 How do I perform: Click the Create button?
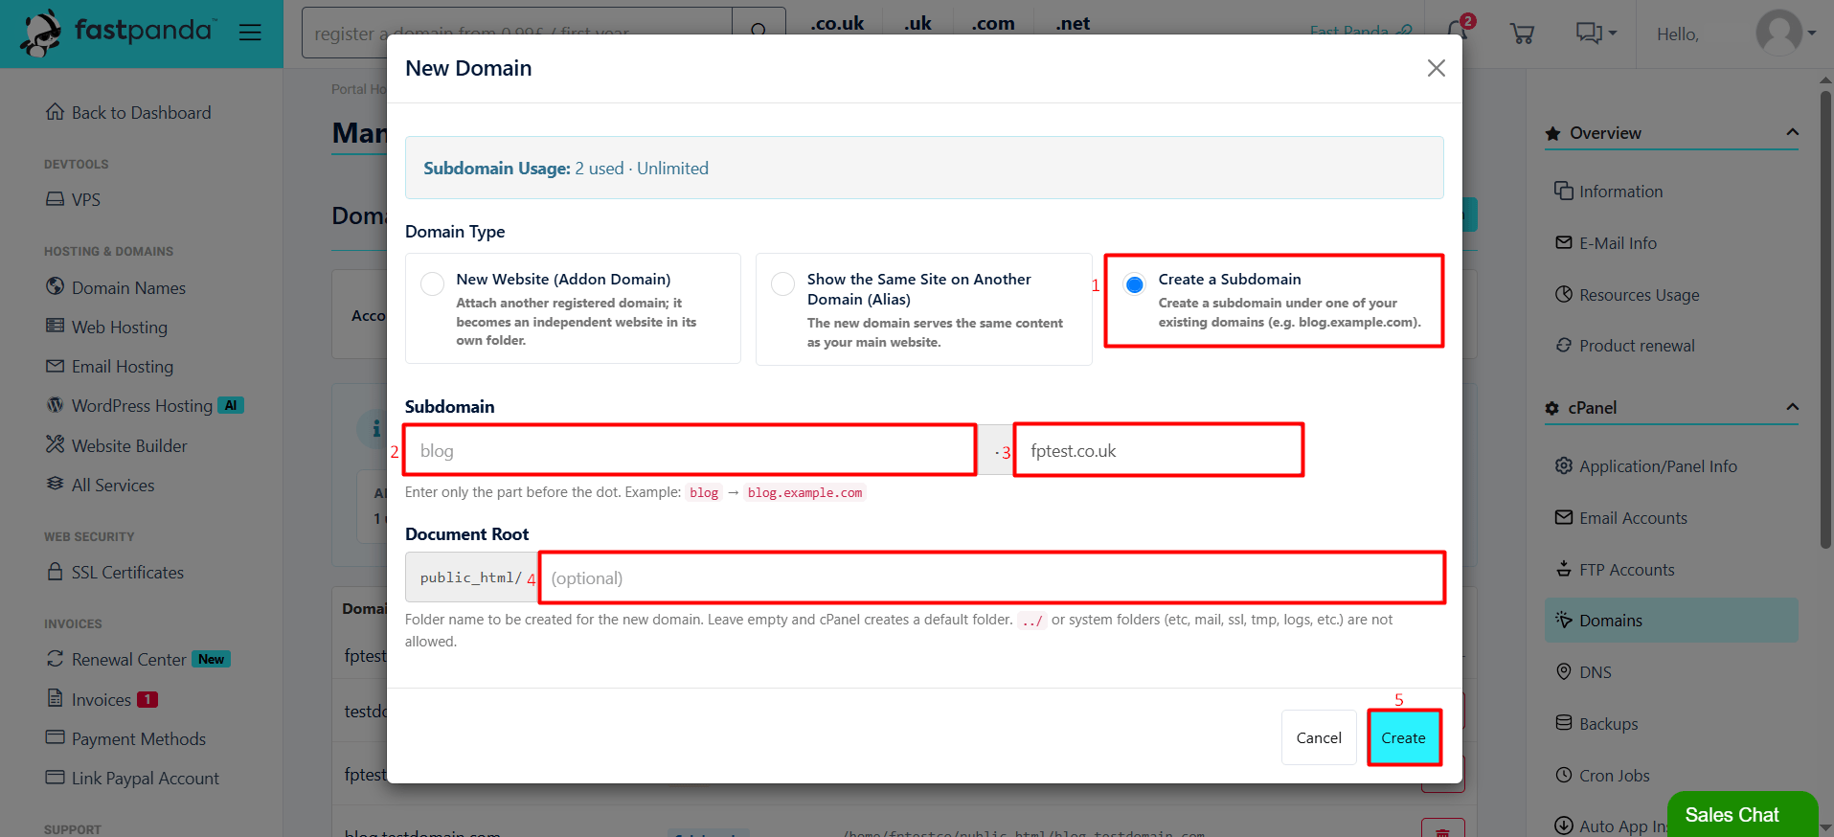(1404, 737)
